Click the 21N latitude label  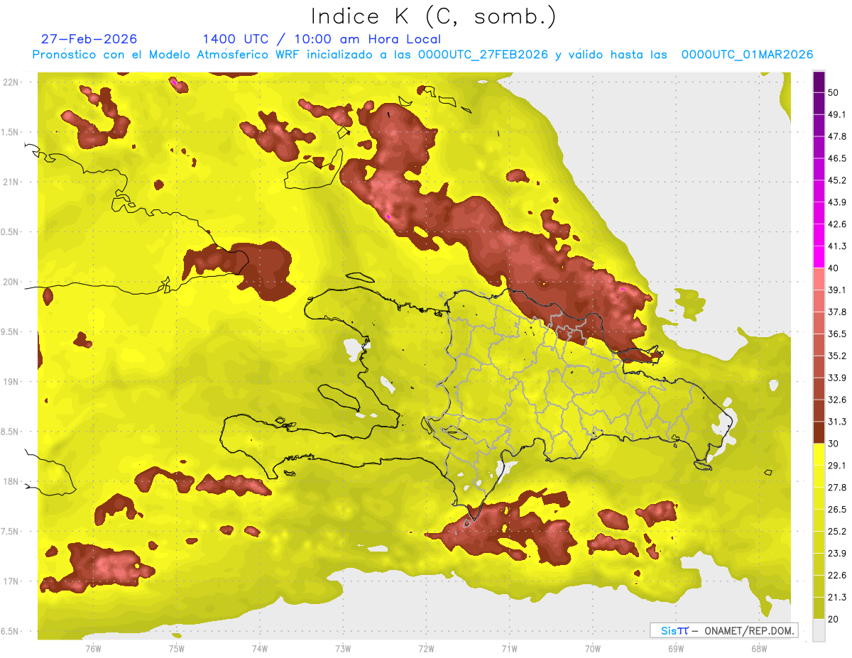[x=11, y=182]
